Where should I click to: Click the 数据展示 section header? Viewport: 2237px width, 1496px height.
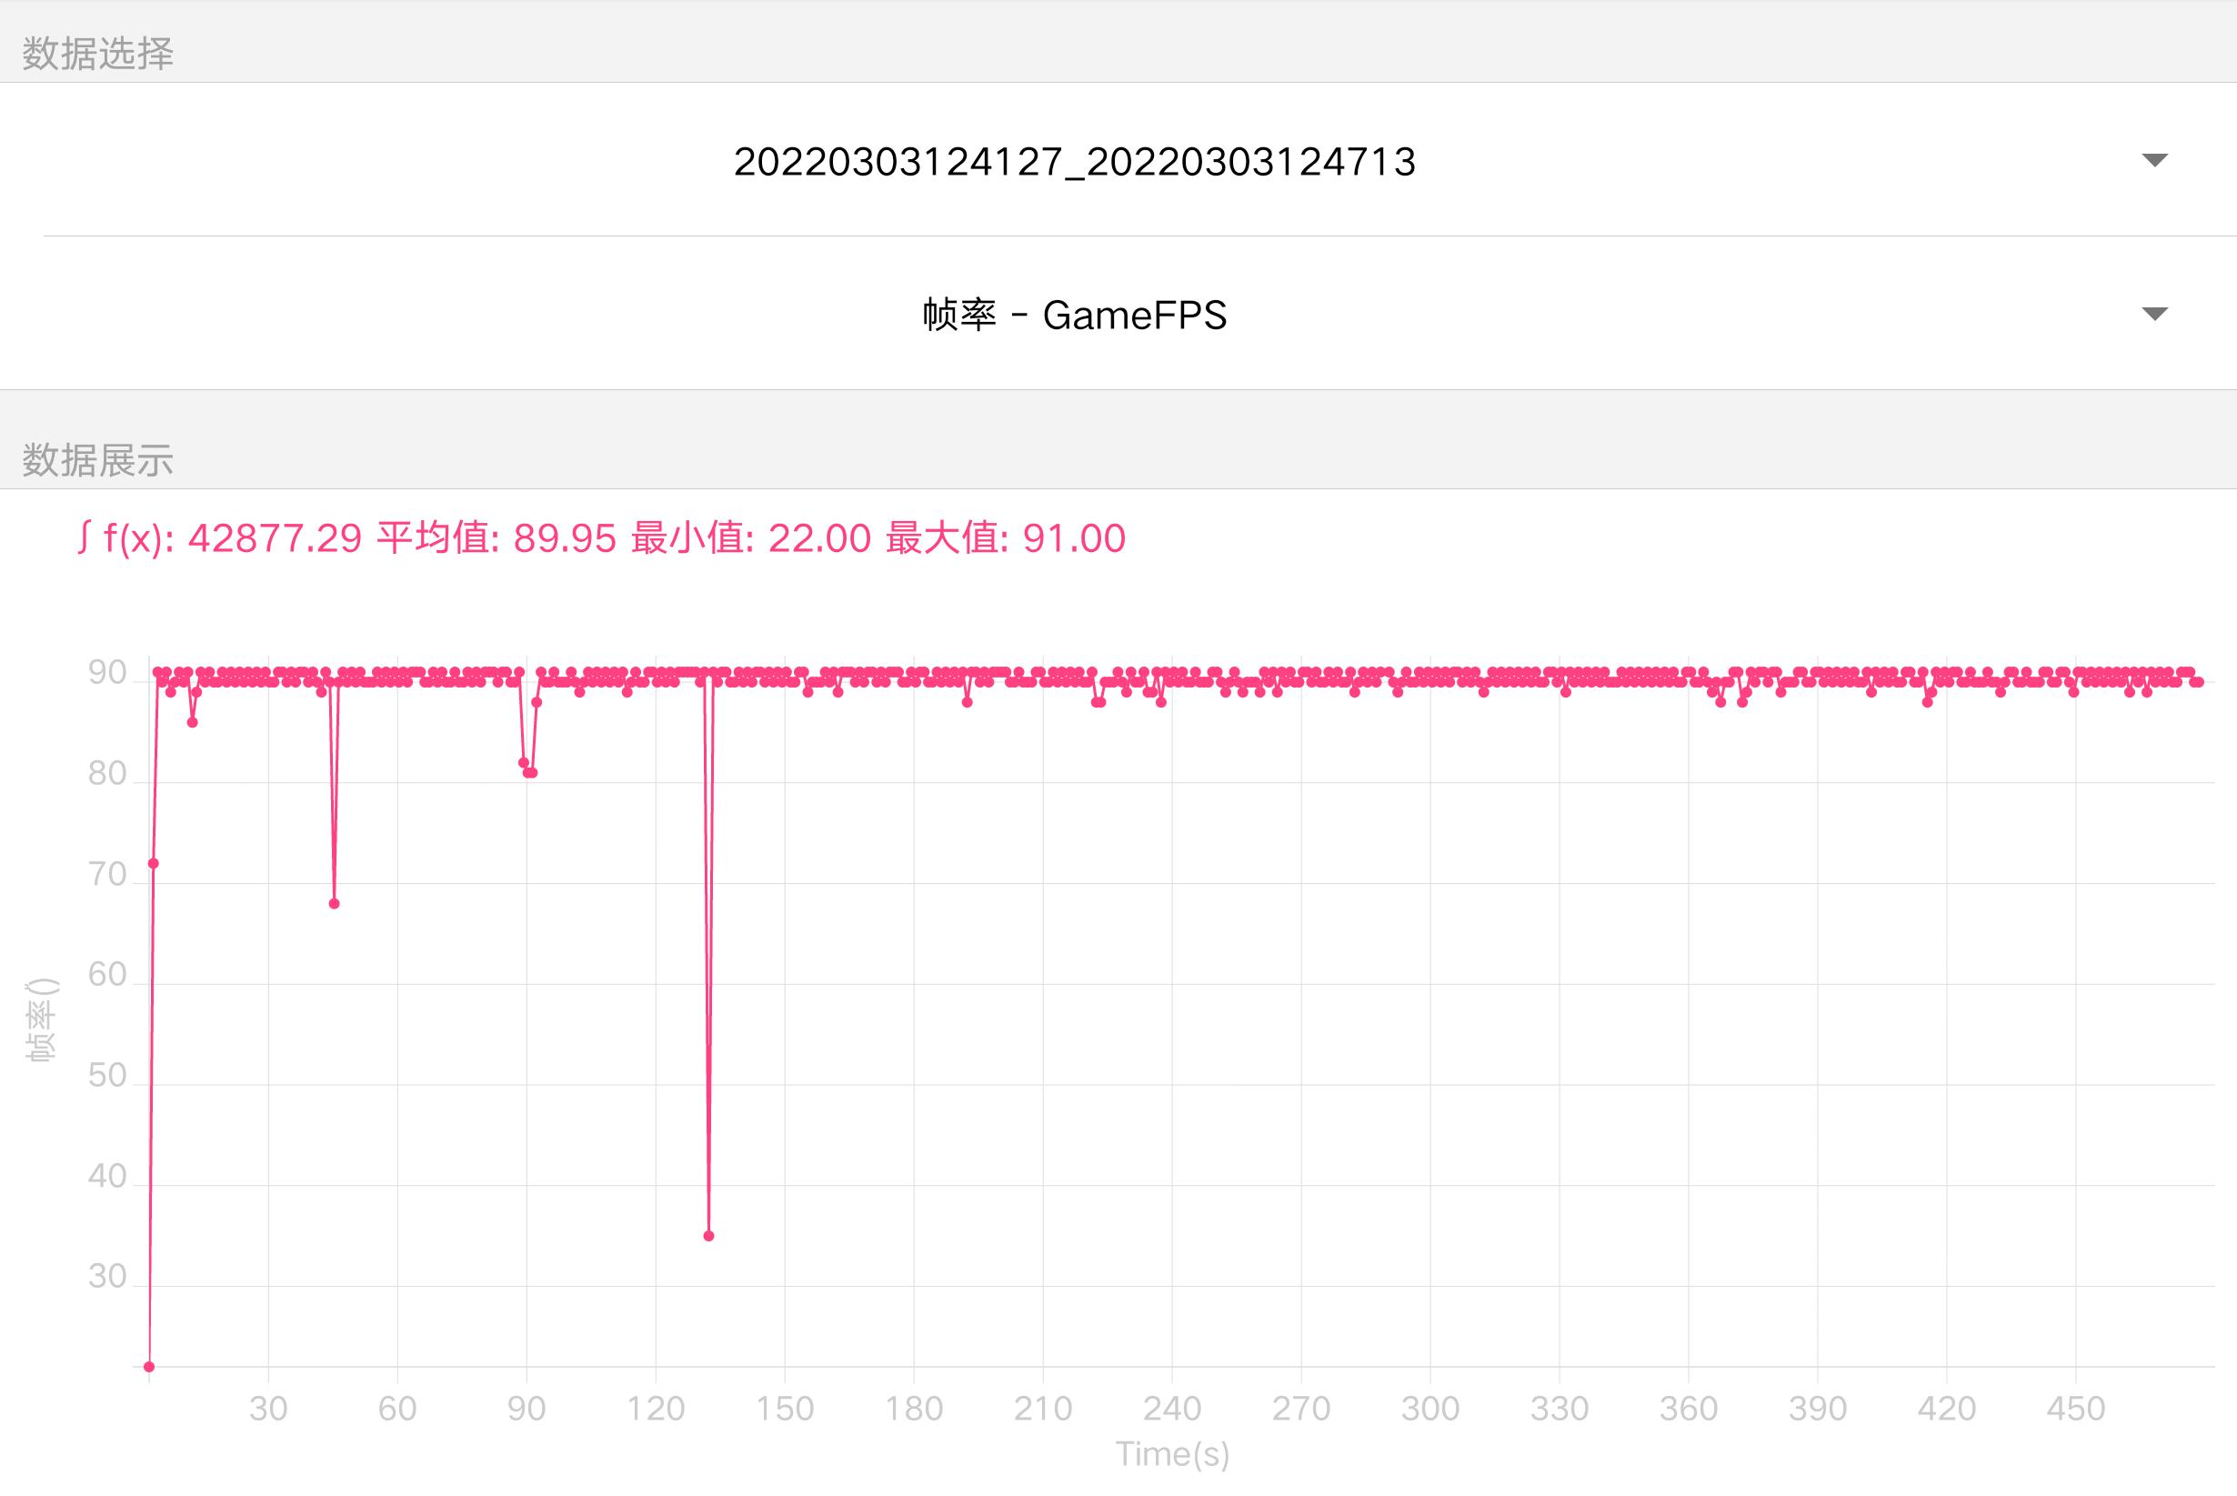pyautogui.click(x=97, y=460)
